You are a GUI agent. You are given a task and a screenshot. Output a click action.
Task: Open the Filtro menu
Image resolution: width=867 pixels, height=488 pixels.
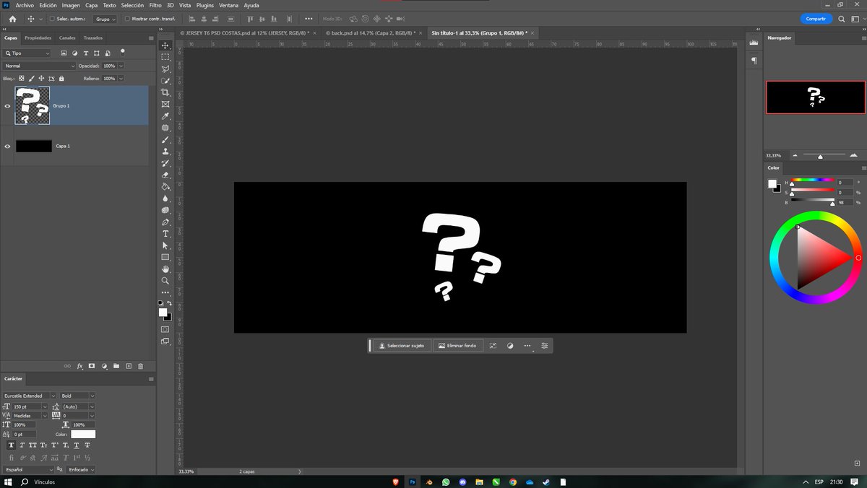point(155,5)
